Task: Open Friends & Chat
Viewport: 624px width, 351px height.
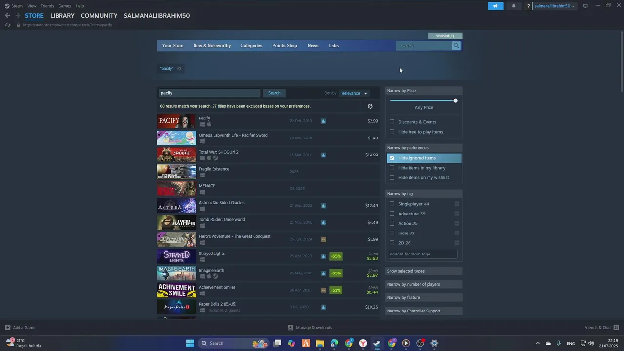Action: pos(602,328)
